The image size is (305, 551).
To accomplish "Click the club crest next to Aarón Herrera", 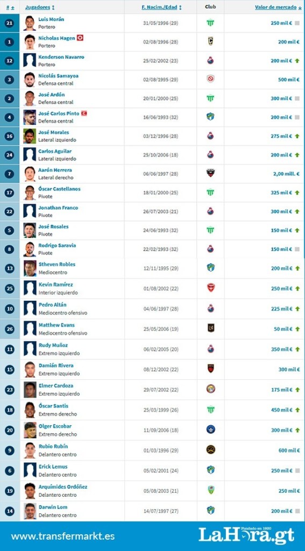I will [210, 173].
